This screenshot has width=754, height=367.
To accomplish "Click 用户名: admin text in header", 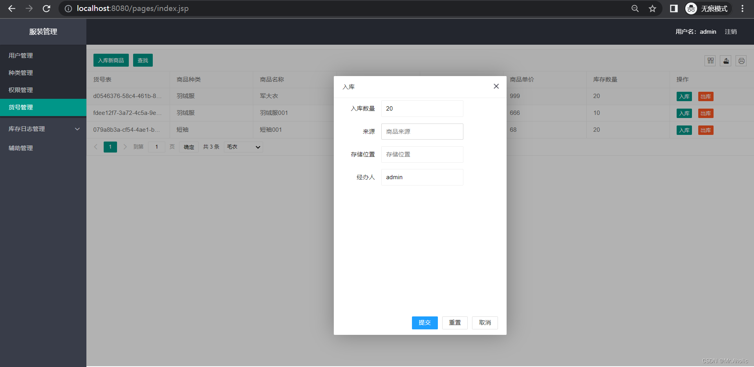I will click(696, 32).
